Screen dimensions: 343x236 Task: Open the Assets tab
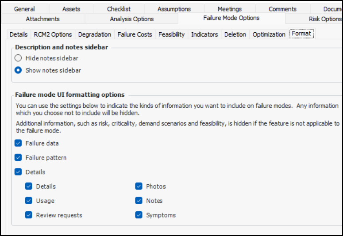(71, 9)
